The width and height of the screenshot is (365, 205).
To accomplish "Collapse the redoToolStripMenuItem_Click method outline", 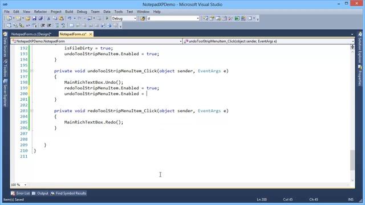I will [32, 110].
